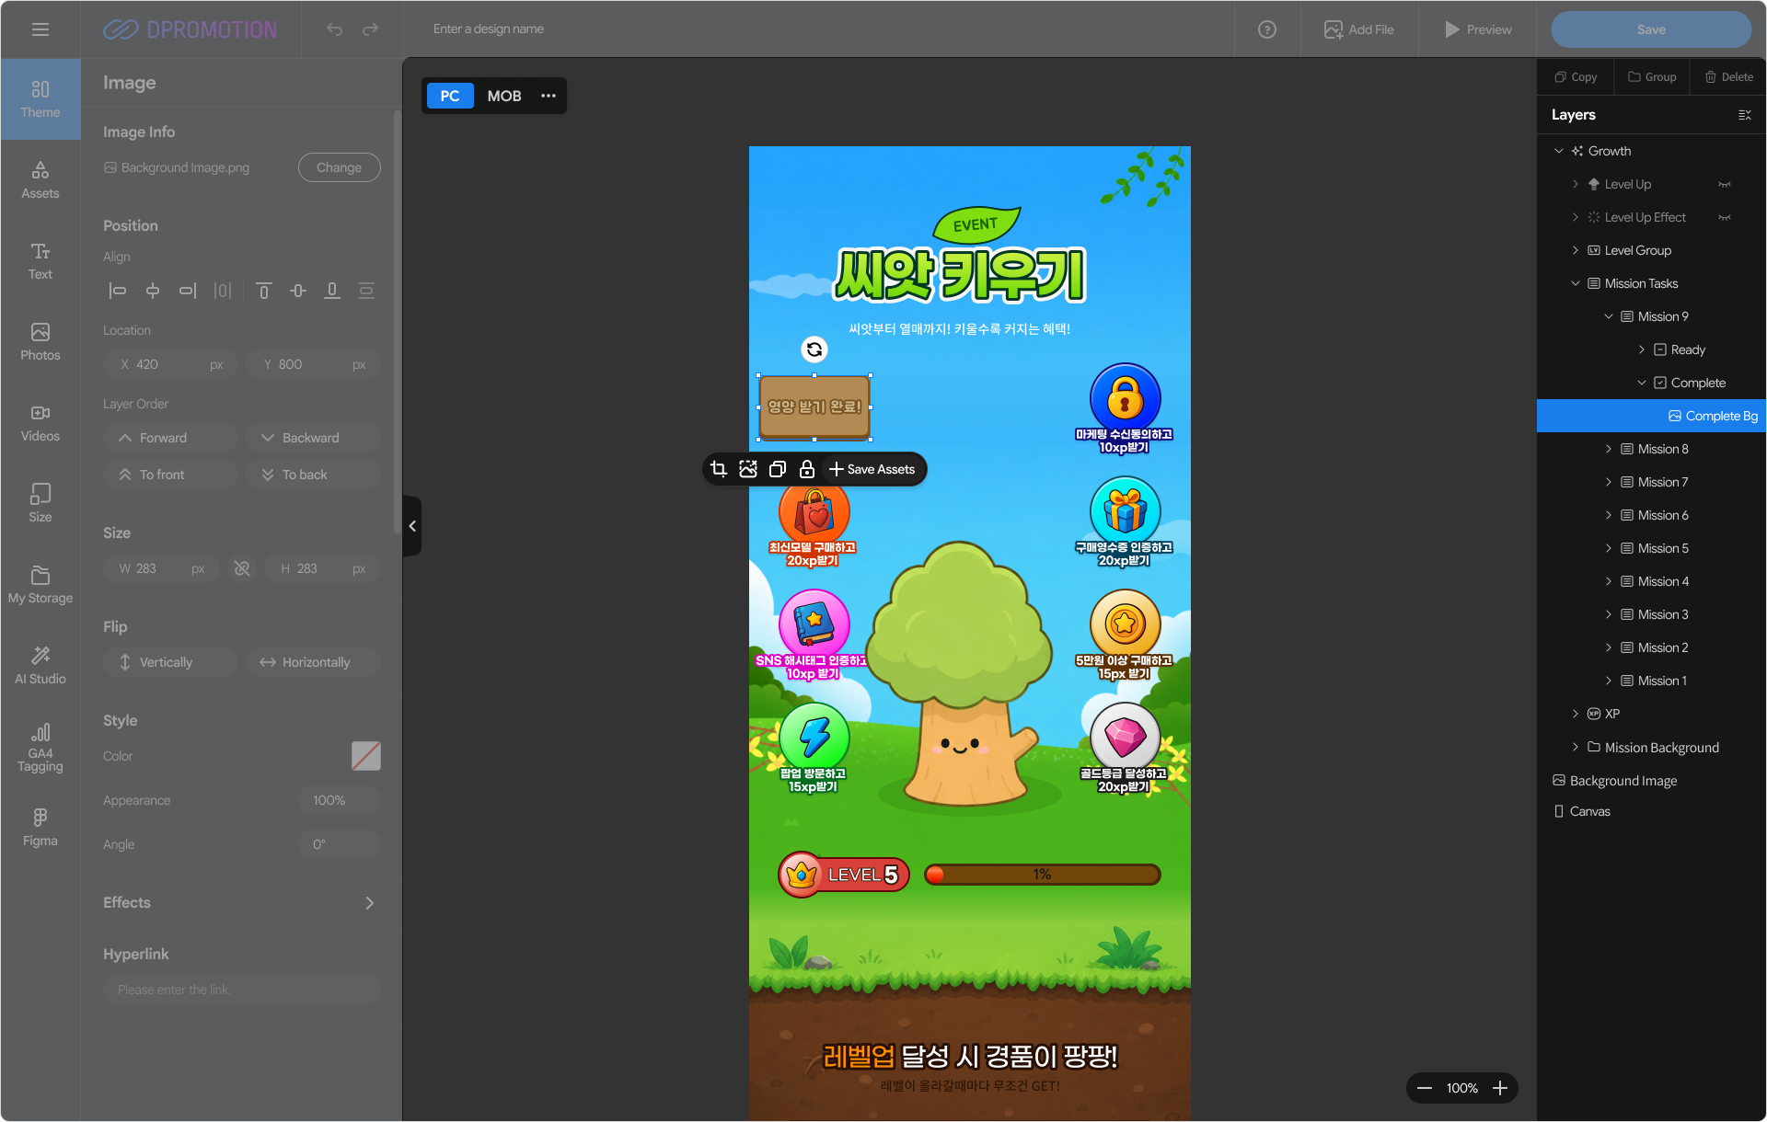The height and width of the screenshot is (1122, 1767).
Task: Open the Size sidebar panel
Action: click(40, 504)
